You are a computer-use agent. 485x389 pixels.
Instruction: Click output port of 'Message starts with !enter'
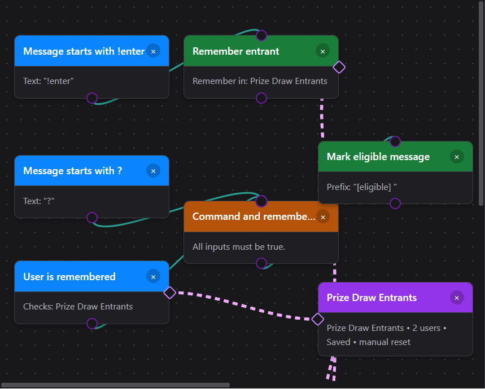(92, 98)
